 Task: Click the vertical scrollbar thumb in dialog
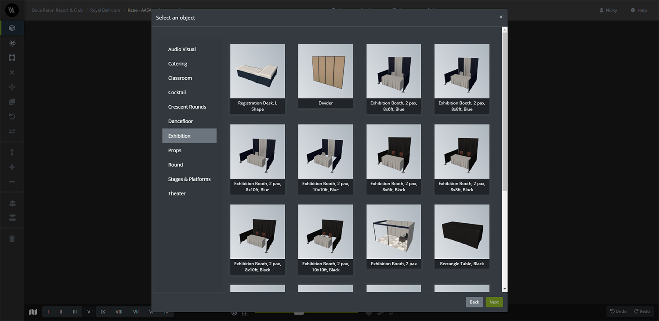pyautogui.click(x=505, y=111)
